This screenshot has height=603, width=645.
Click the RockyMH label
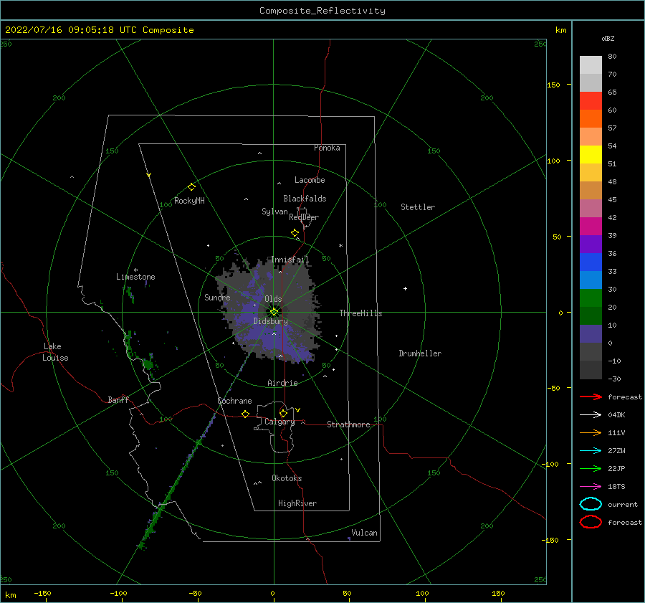[190, 201]
